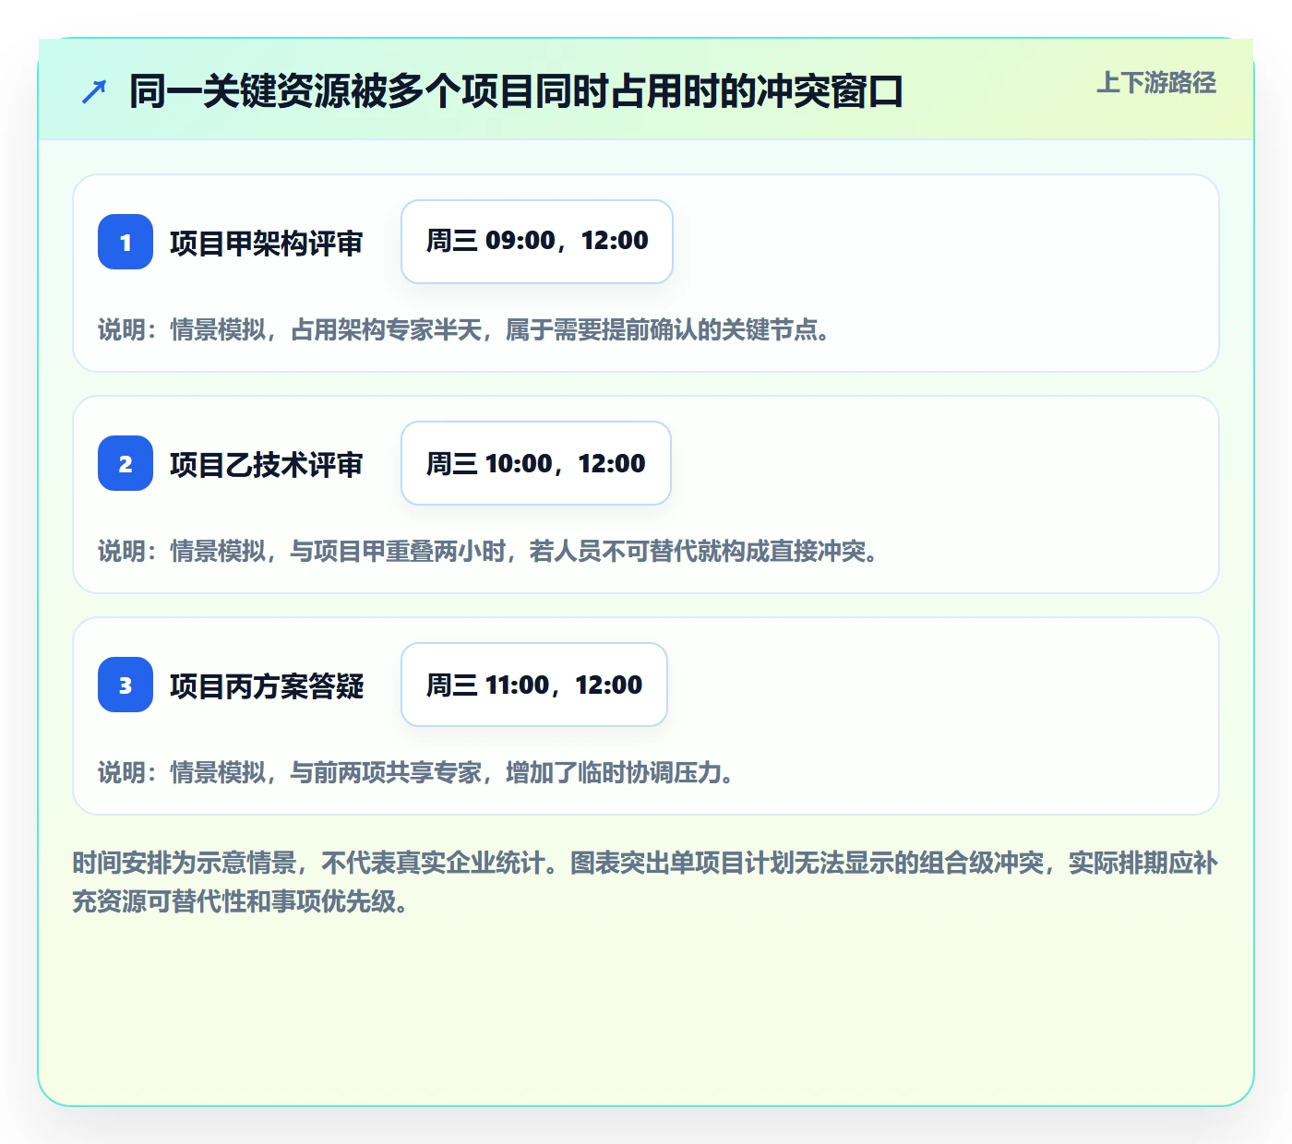
Task: Select the 周三 09:00，12:00 time chip
Action: pyautogui.click(x=537, y=242)
